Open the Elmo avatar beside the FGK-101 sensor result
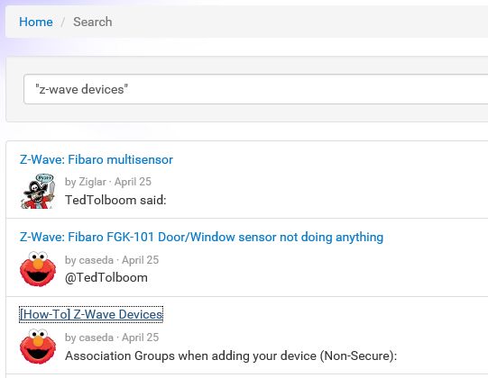488x378 pixels. pyautogui.click(x=38, y=269)
